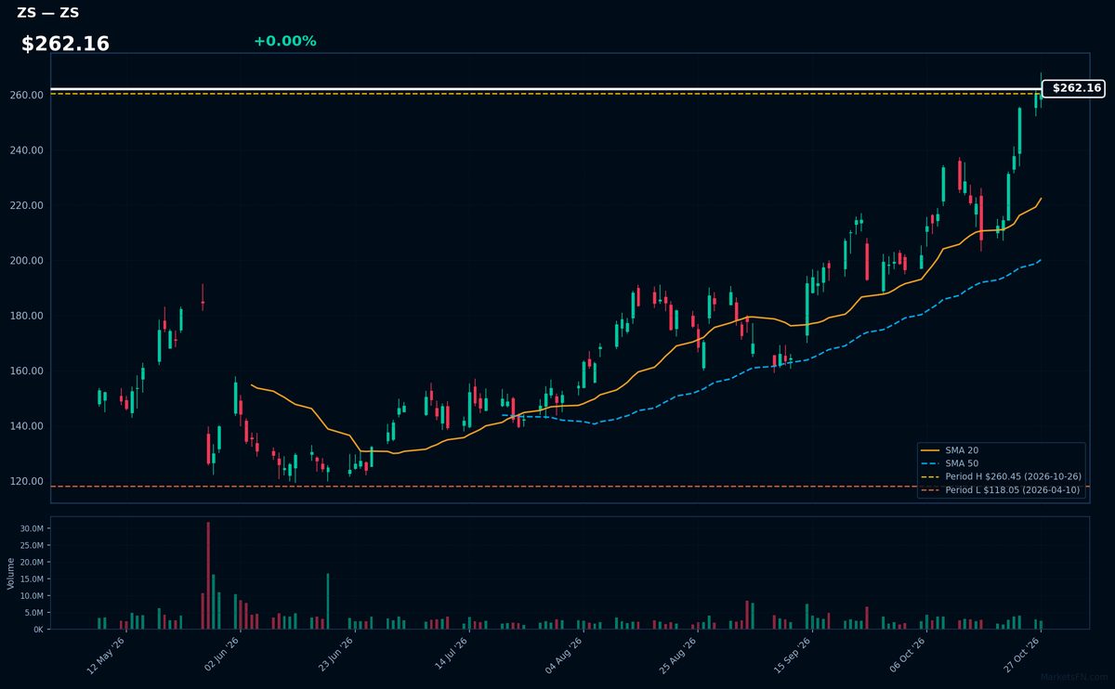Click the $262.16 price tag on right axis
The image size is (1115, 689).
[x=1074, y=89]
